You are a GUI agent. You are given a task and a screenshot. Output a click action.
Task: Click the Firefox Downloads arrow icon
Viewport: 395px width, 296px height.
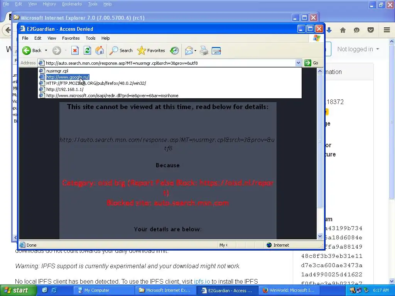329,30
